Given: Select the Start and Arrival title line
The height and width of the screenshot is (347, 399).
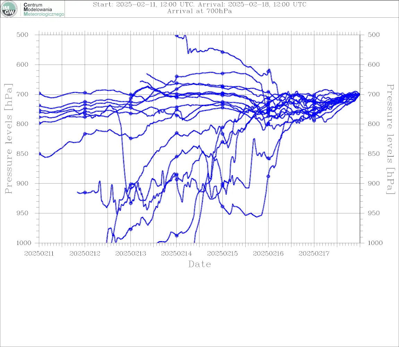Looking at the screenshot, I should [199, 4].
